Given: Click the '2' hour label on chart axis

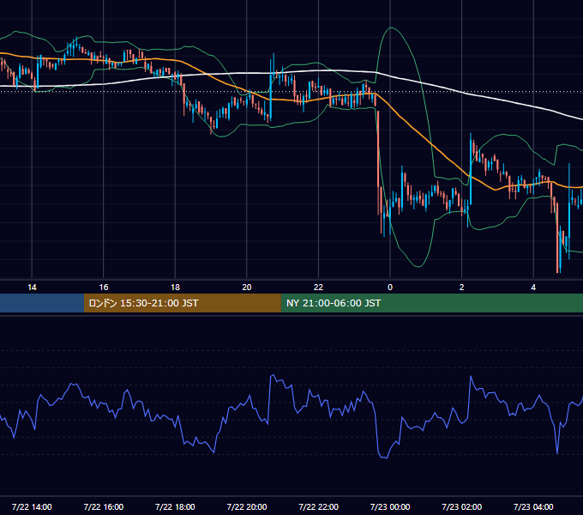Looking at the screenshot, I should [462, 288].
